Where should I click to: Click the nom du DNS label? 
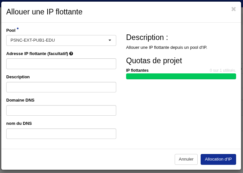pyautogui.click(x=19, y=123)
